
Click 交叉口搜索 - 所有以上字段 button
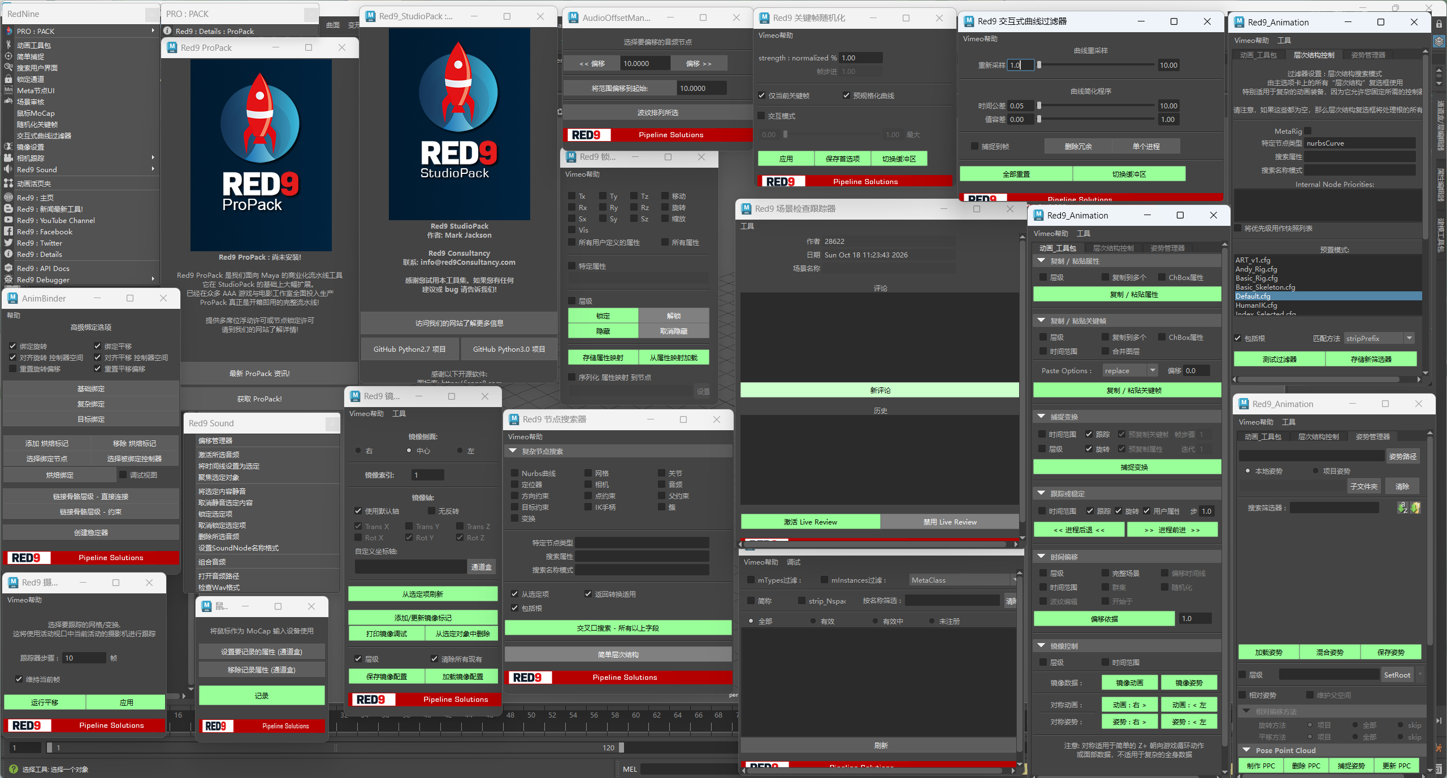coord(618,628)
